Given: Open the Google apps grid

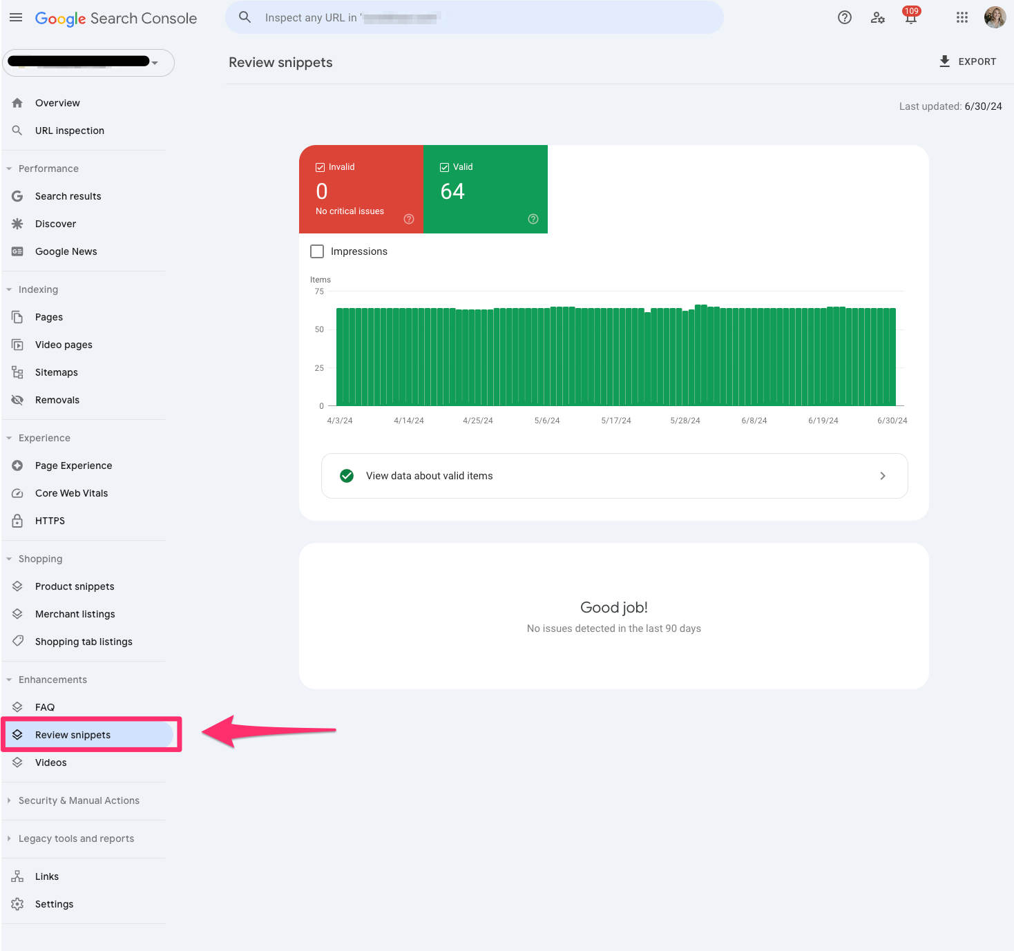Looking at the screenshot, I should point(962,18).
